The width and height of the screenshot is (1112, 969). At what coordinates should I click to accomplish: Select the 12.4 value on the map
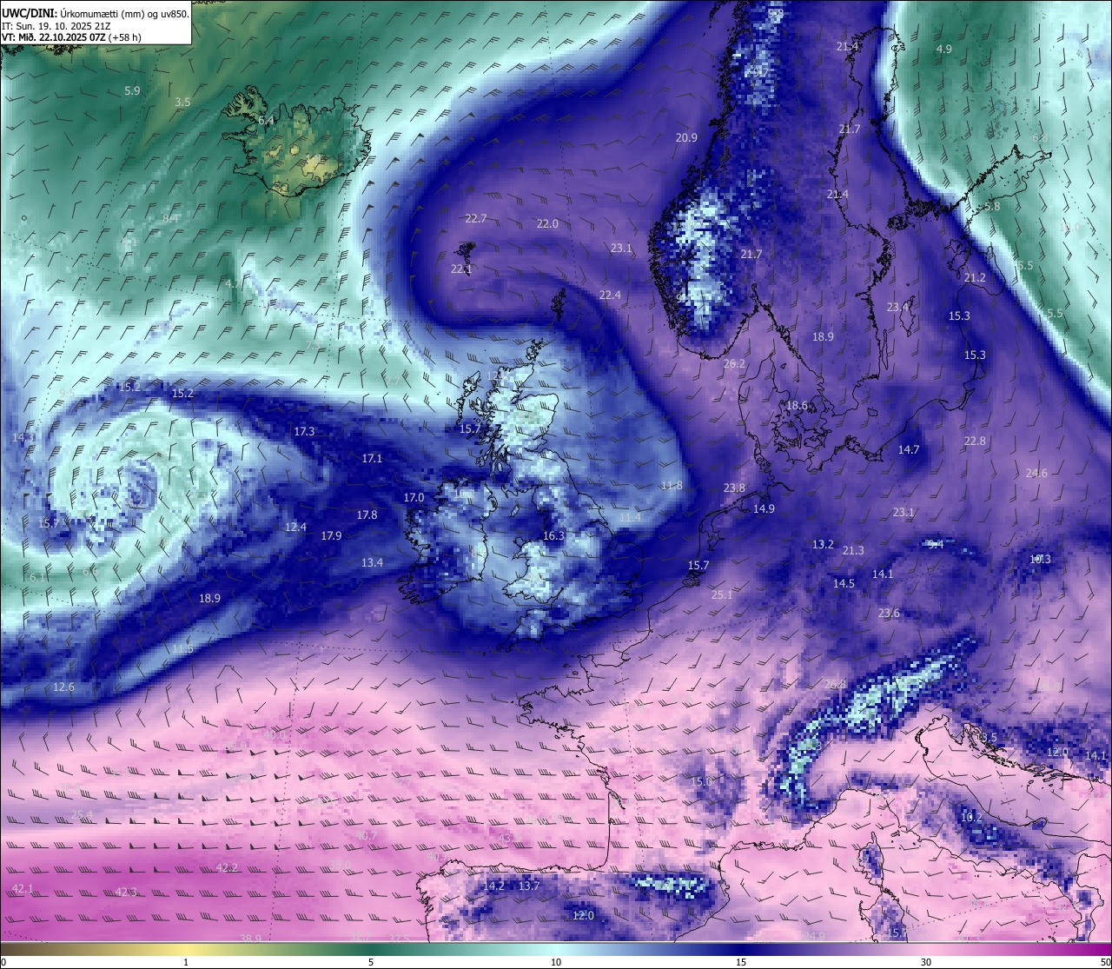pos(295,527)
